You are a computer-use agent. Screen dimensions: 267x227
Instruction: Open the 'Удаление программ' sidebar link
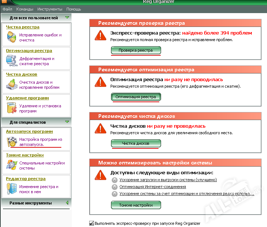(x=27, y=98)
